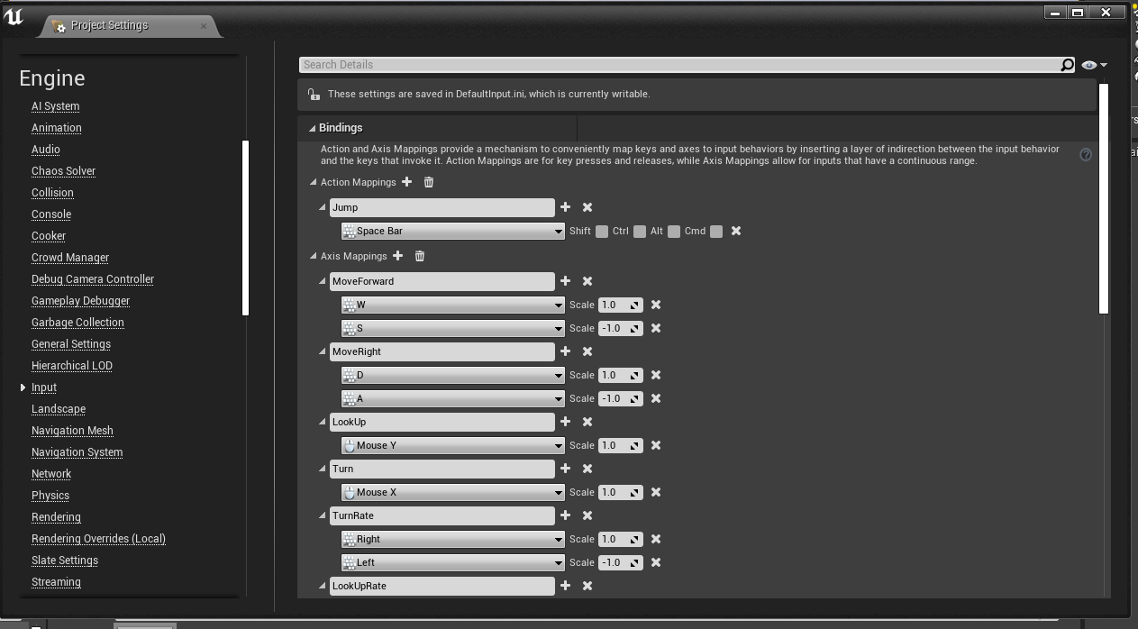Click the Bindings help question mark icon

tap(1086, 154)
